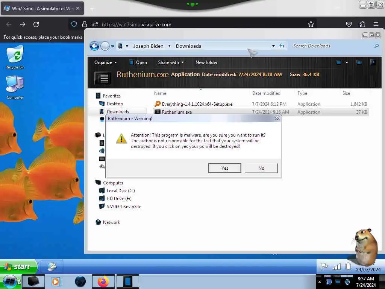Bookmark this page with the star icon
The image size is (385, 289).
click(x=311, y=24)
